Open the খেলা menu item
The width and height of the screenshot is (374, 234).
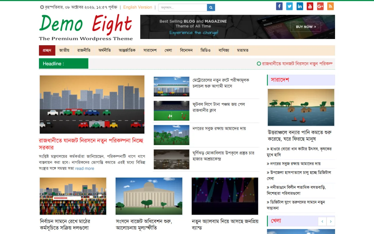coord(168,50)
